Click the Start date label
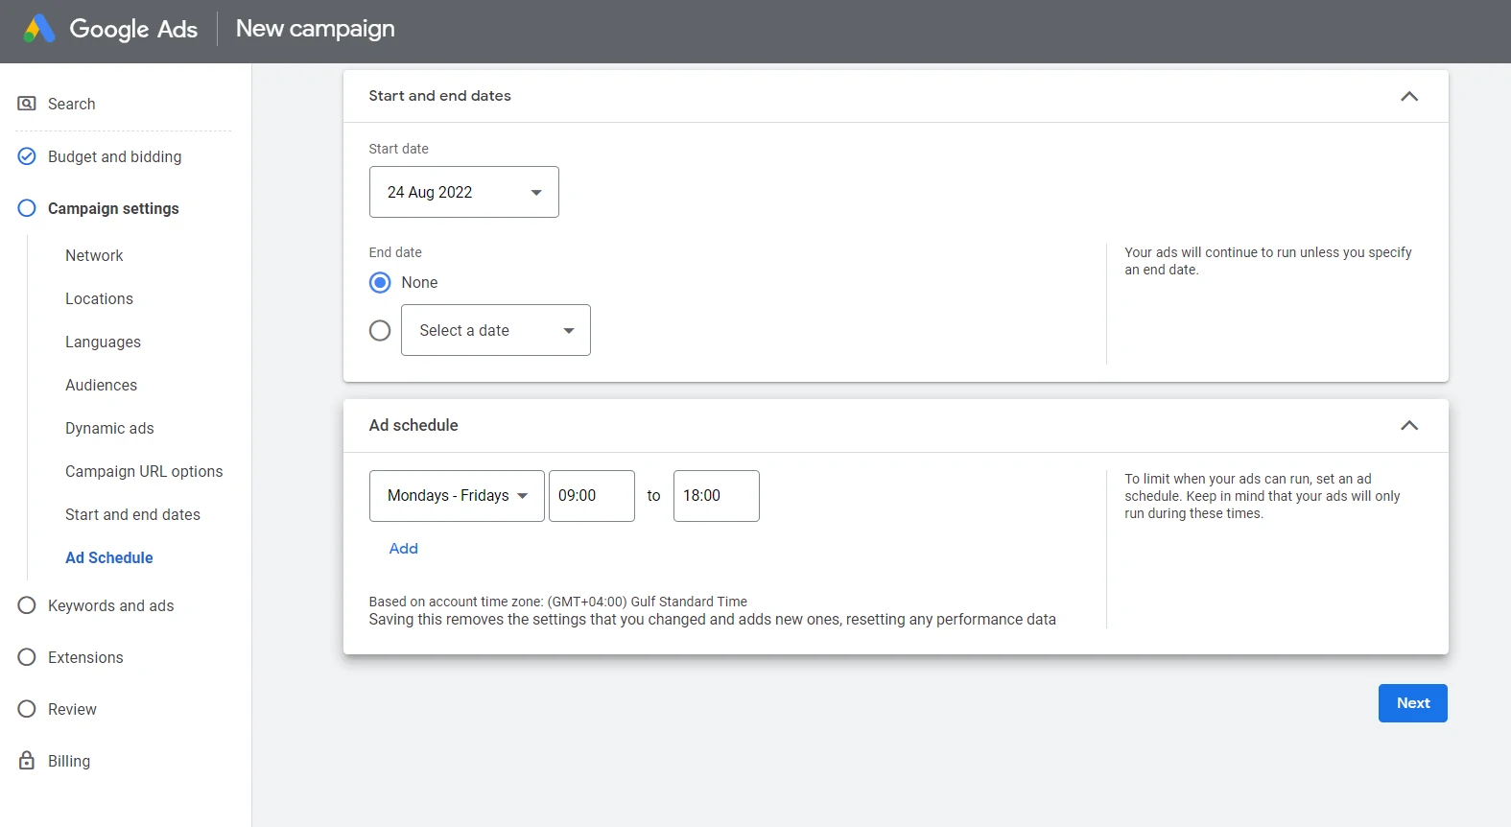Screen dimensions: 1511x827 click(399, 149)
